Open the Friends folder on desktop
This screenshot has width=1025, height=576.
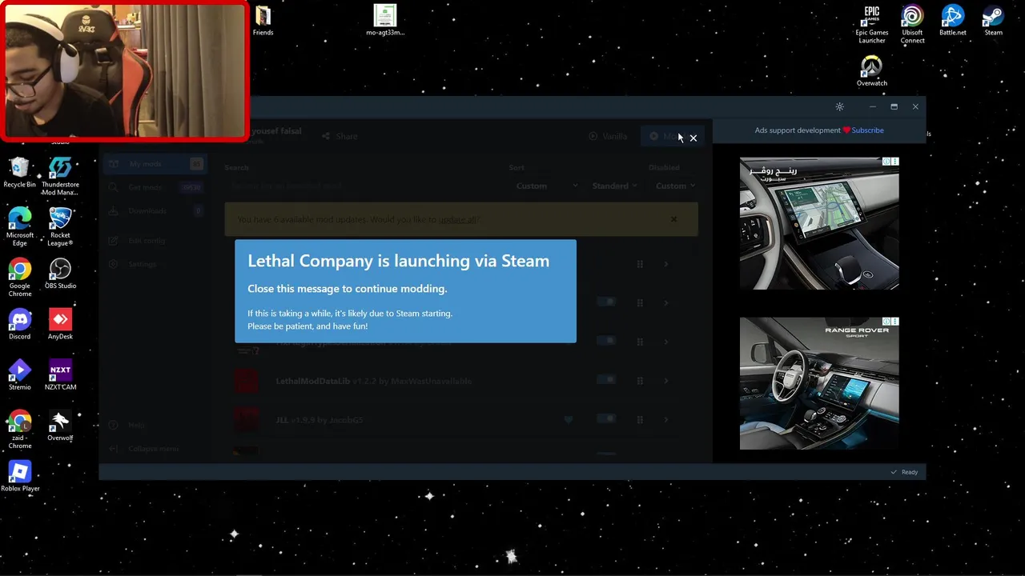(x=263, y=20)
